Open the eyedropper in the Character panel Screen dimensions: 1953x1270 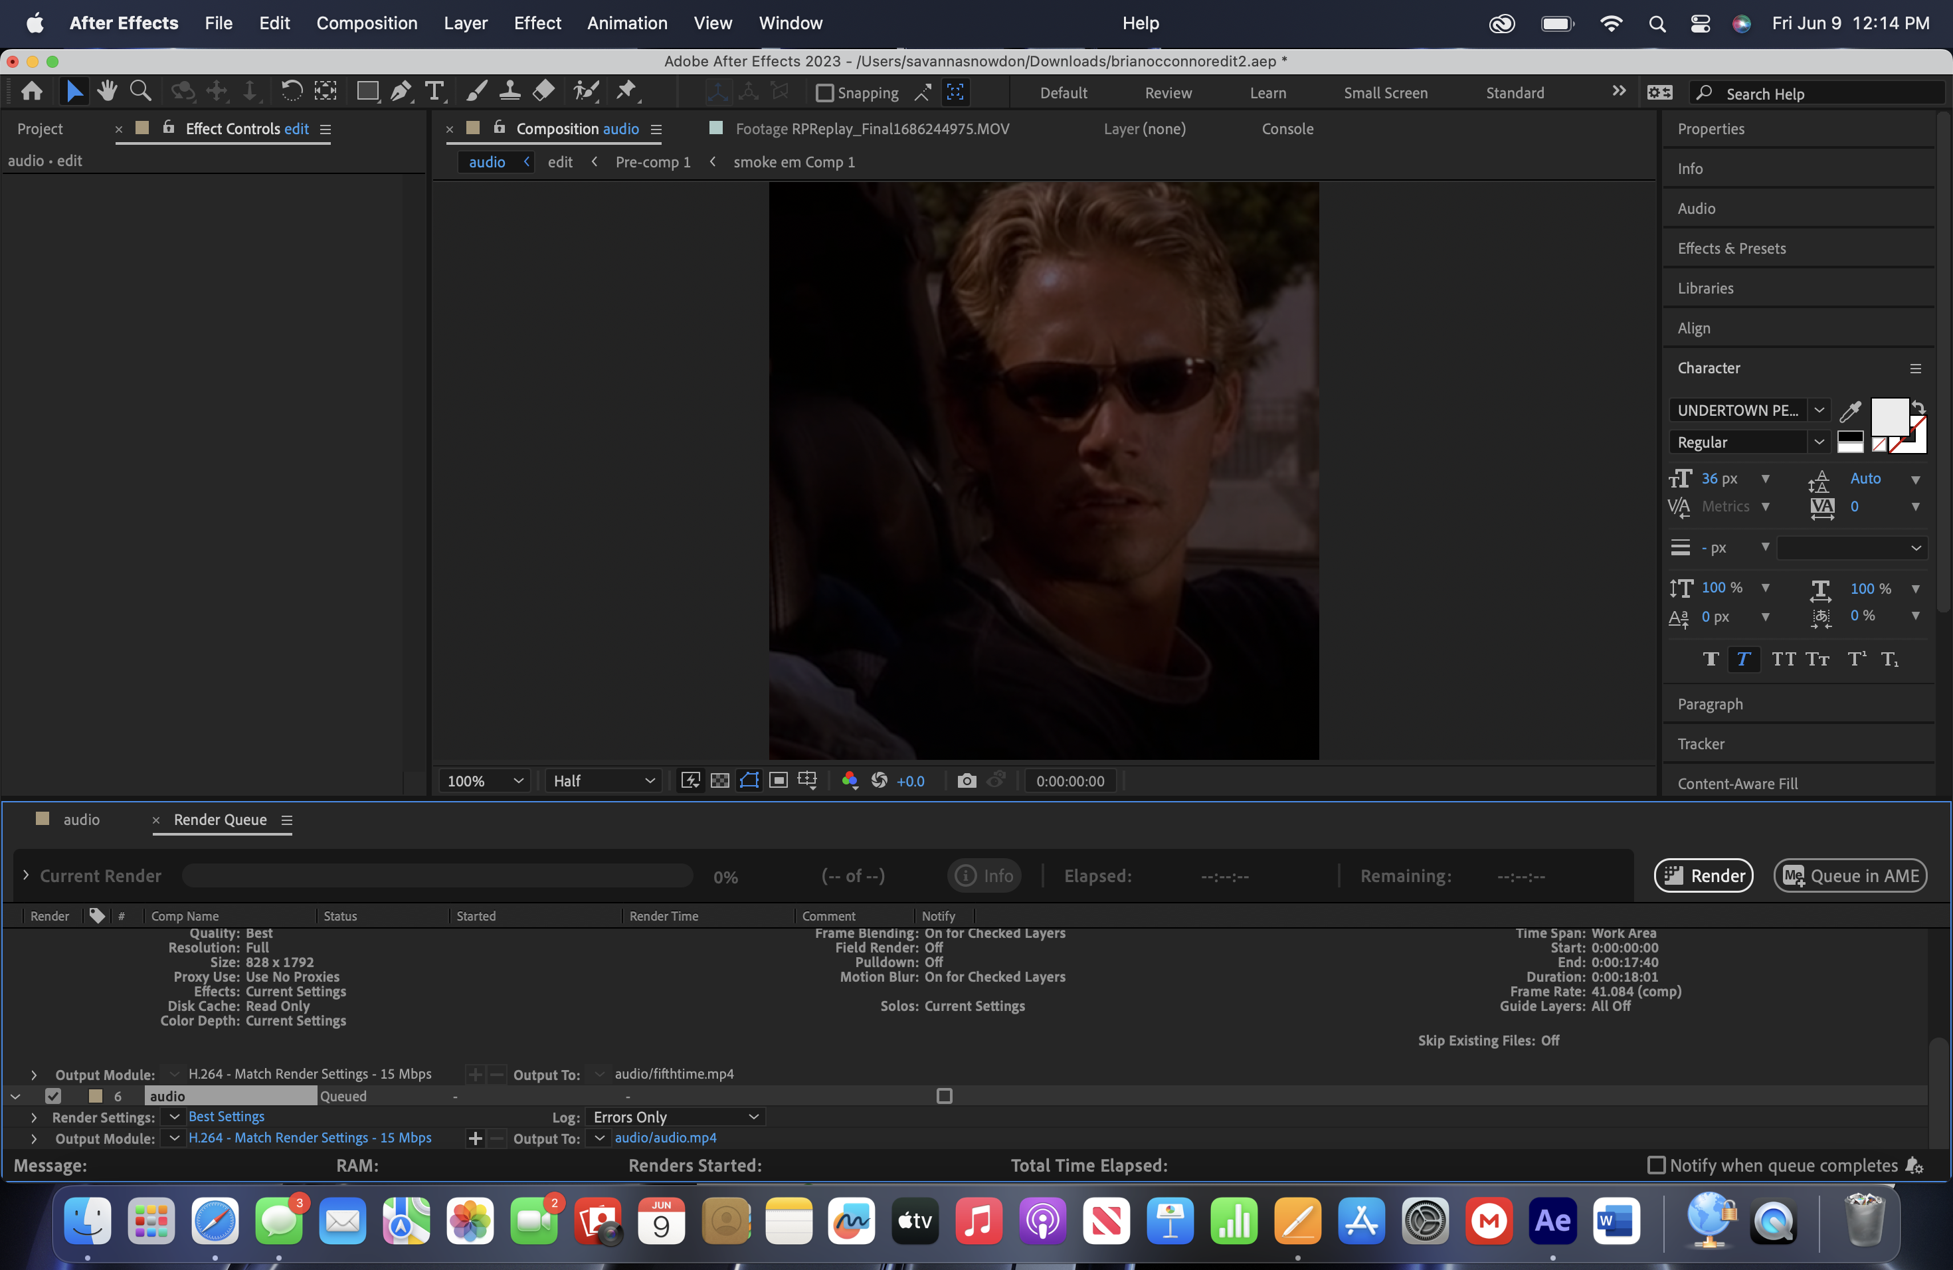pos(1849,410)
